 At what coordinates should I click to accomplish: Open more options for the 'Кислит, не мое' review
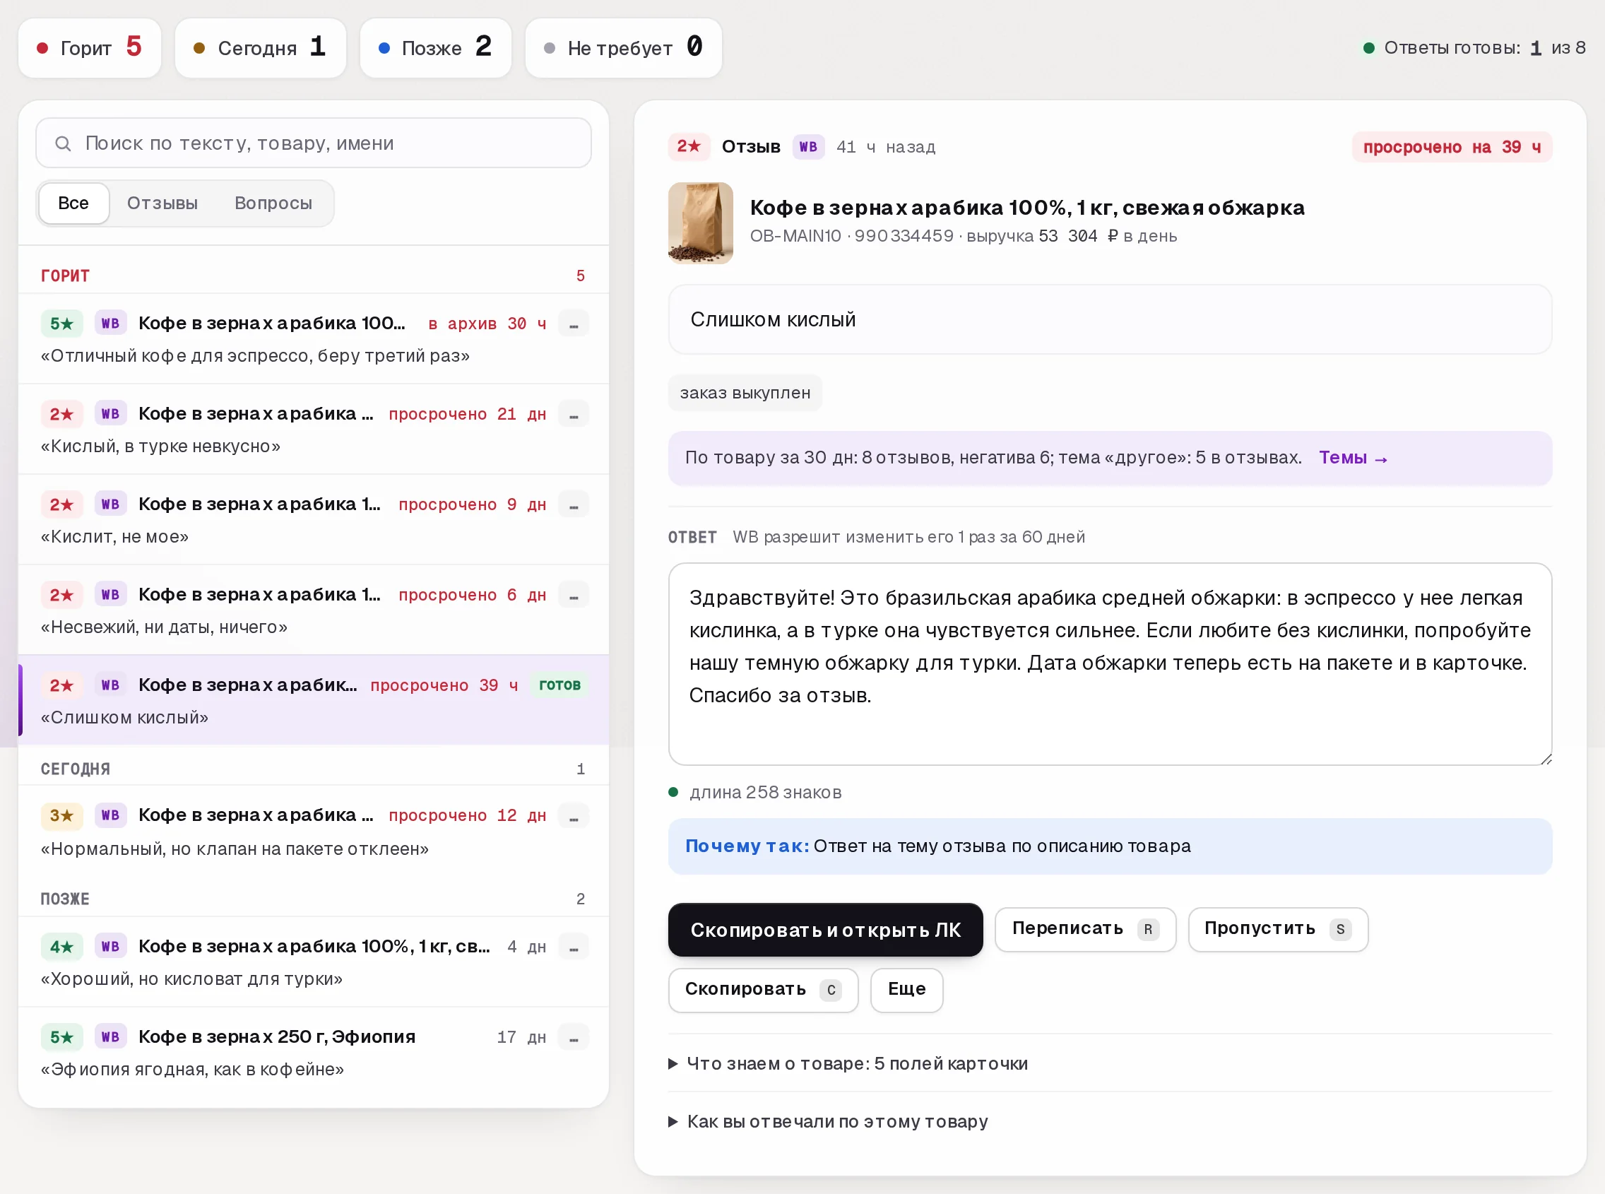pyautogui.click(x=574, y=504)
